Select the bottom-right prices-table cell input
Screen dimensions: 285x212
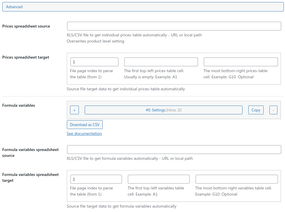pyautogui.click(x=241, y=62)
